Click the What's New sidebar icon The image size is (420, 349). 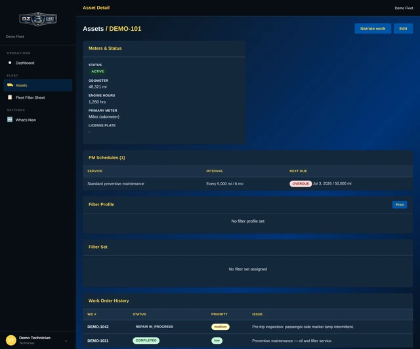(10, 119)
